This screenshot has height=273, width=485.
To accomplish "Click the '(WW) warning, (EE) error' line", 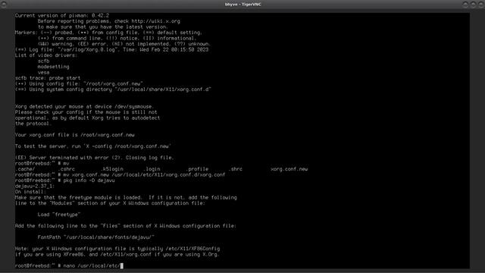I will tap(124, 44).
